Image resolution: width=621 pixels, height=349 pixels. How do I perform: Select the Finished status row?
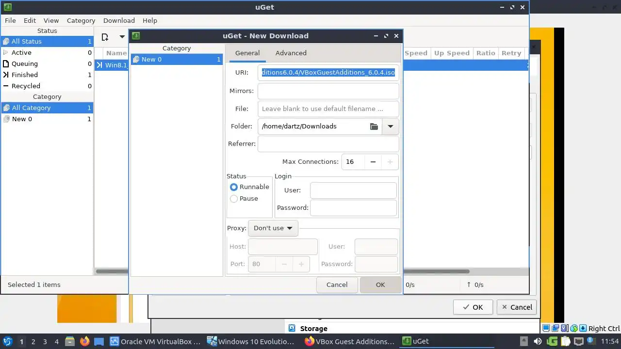coord(47,75)
